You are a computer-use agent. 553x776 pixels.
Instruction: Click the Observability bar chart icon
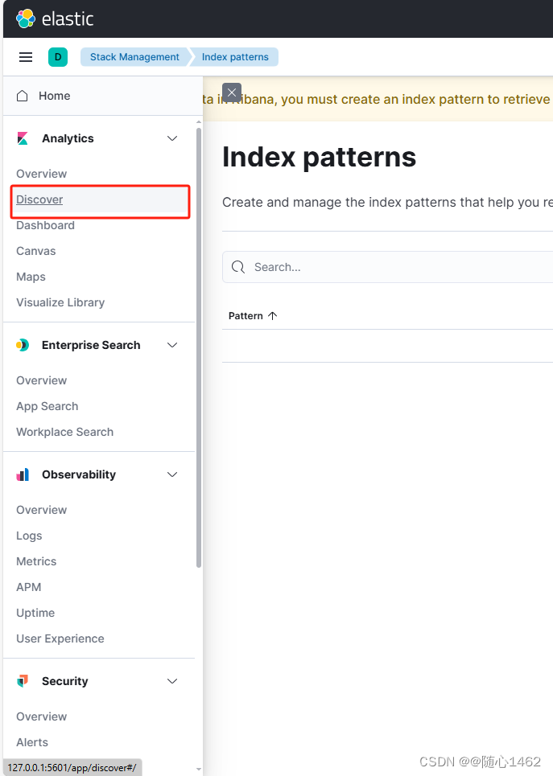pyautogui.click(x=23, y=474)
